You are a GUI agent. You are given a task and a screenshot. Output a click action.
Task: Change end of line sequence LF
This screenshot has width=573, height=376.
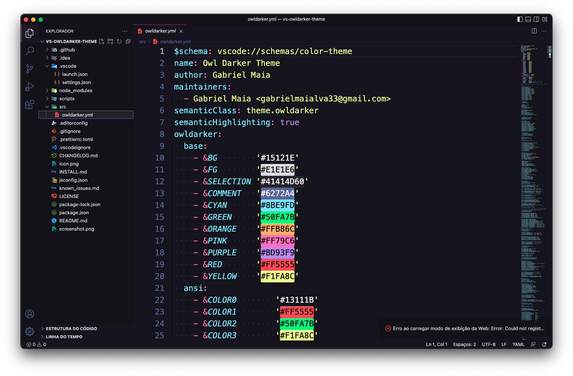(x=504, y=344)
